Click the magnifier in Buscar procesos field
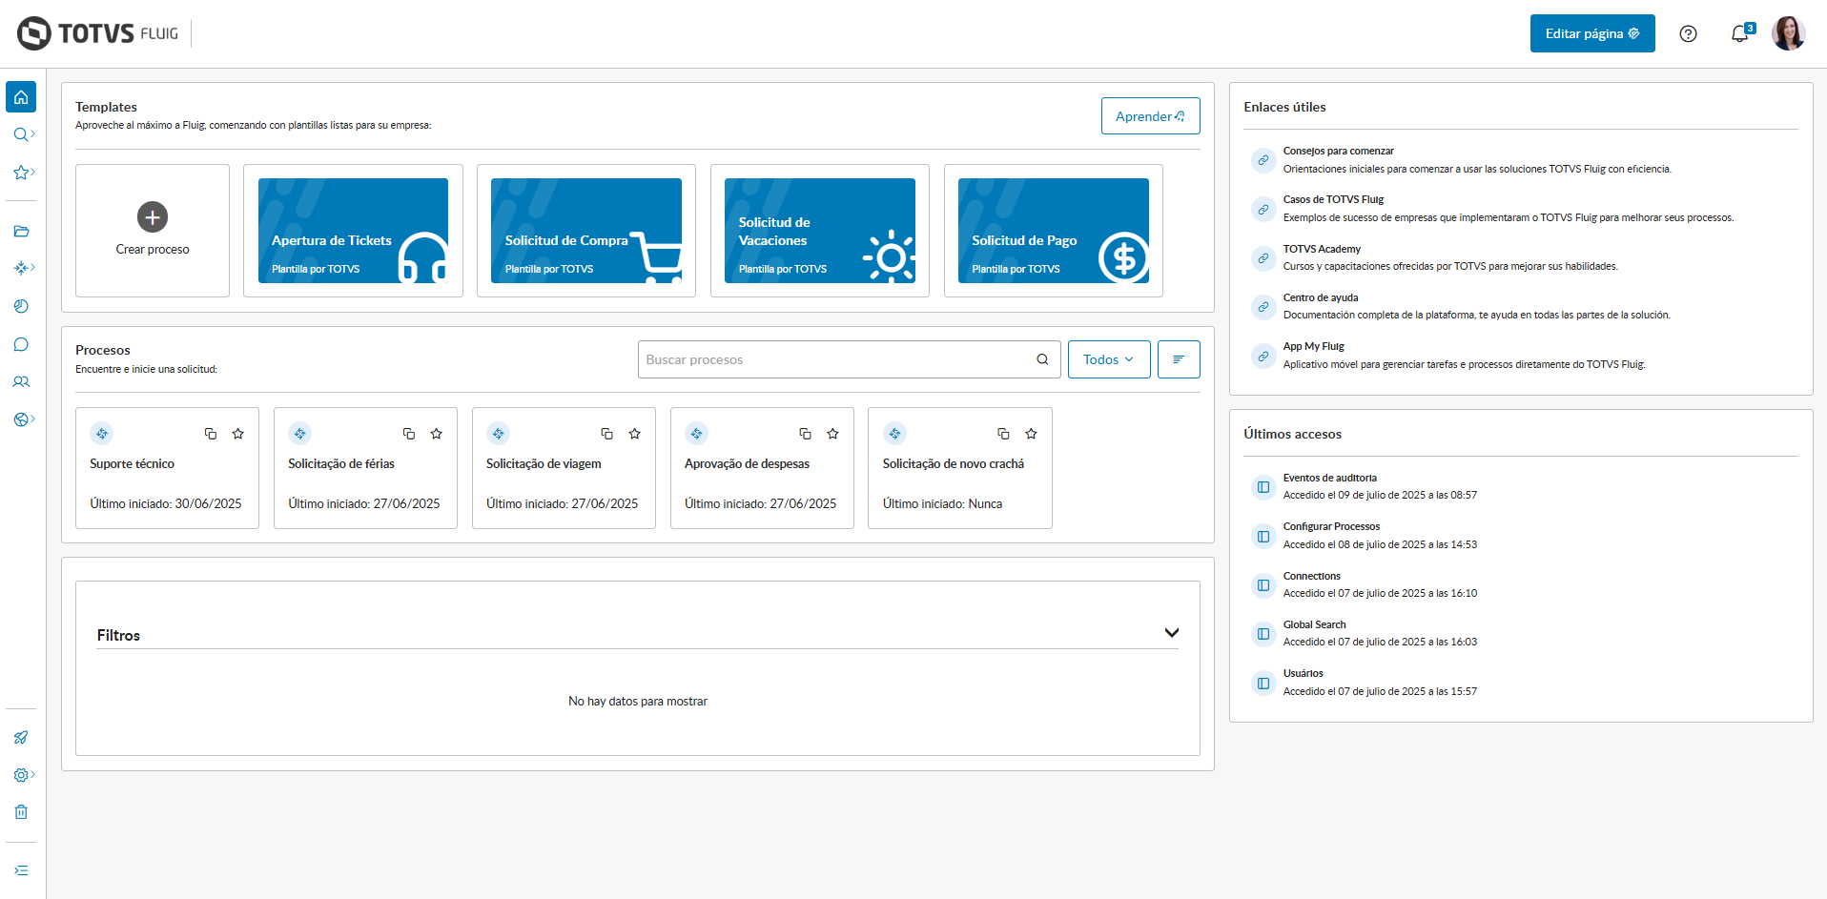This screenshot has width=1827, height=899. [1042, 359]
